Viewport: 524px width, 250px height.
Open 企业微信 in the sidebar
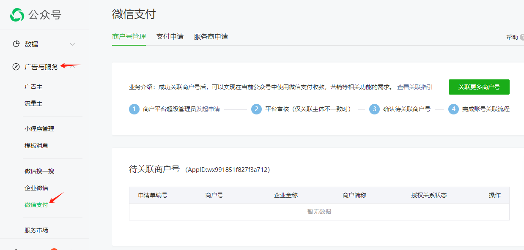(x=36, y=188)
